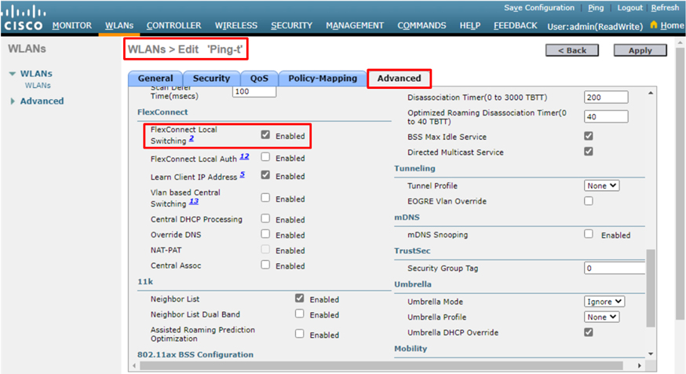This screenshot has width=686, height=374.
Task: Switch to the Security tab
Action: pyautogui.click(x=211, y=79)
